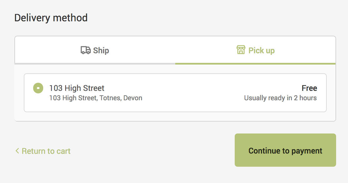Screen dimensions: 348x183
Task: Click the word payment on the green button
Action: pos(307,151)
